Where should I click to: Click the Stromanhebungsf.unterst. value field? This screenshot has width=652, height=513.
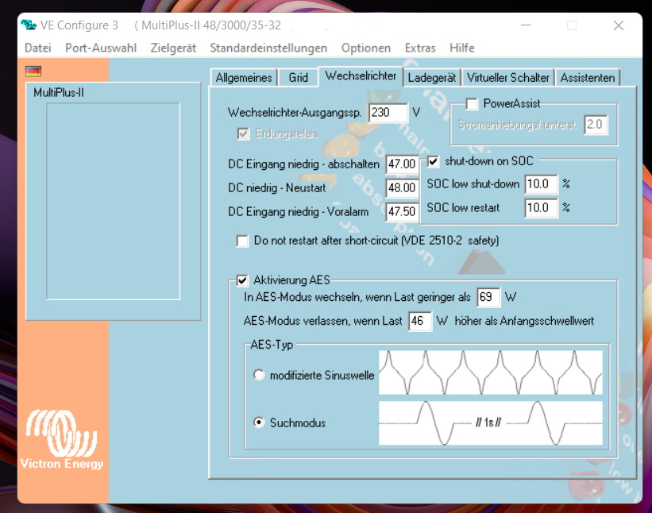coord(596,125)
